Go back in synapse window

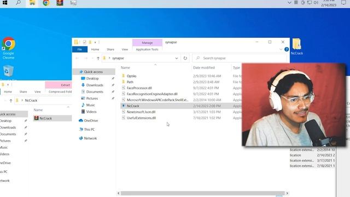(77, 59)
